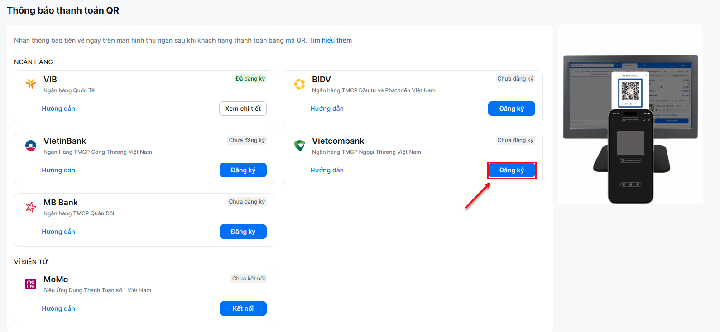Click the 'Chưa đăng ký' badge on MB Bank
This screenshot has width=720, height=332.
coord(247,202)
